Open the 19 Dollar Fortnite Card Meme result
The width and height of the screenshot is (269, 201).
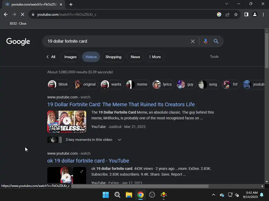point(121,104)
